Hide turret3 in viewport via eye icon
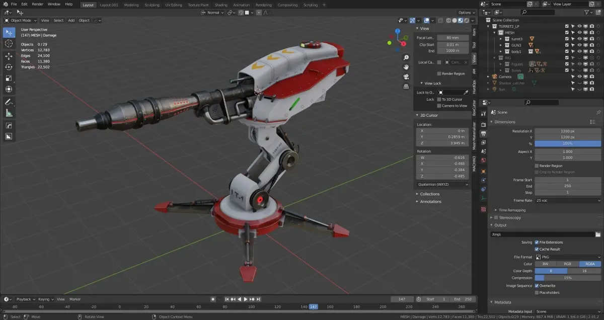Image resolution: width=604 pixels, height=320 pixels. pyautogui.click(x=579, y=39)
